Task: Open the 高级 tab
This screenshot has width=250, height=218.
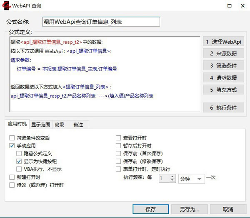Action: 60,124
